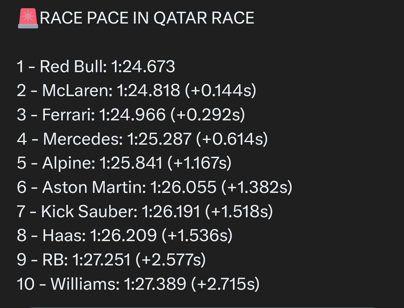404x308 pixels.
Task: Click the Alpine 1:25.841 entry
Action: click(x=124, y=163)
